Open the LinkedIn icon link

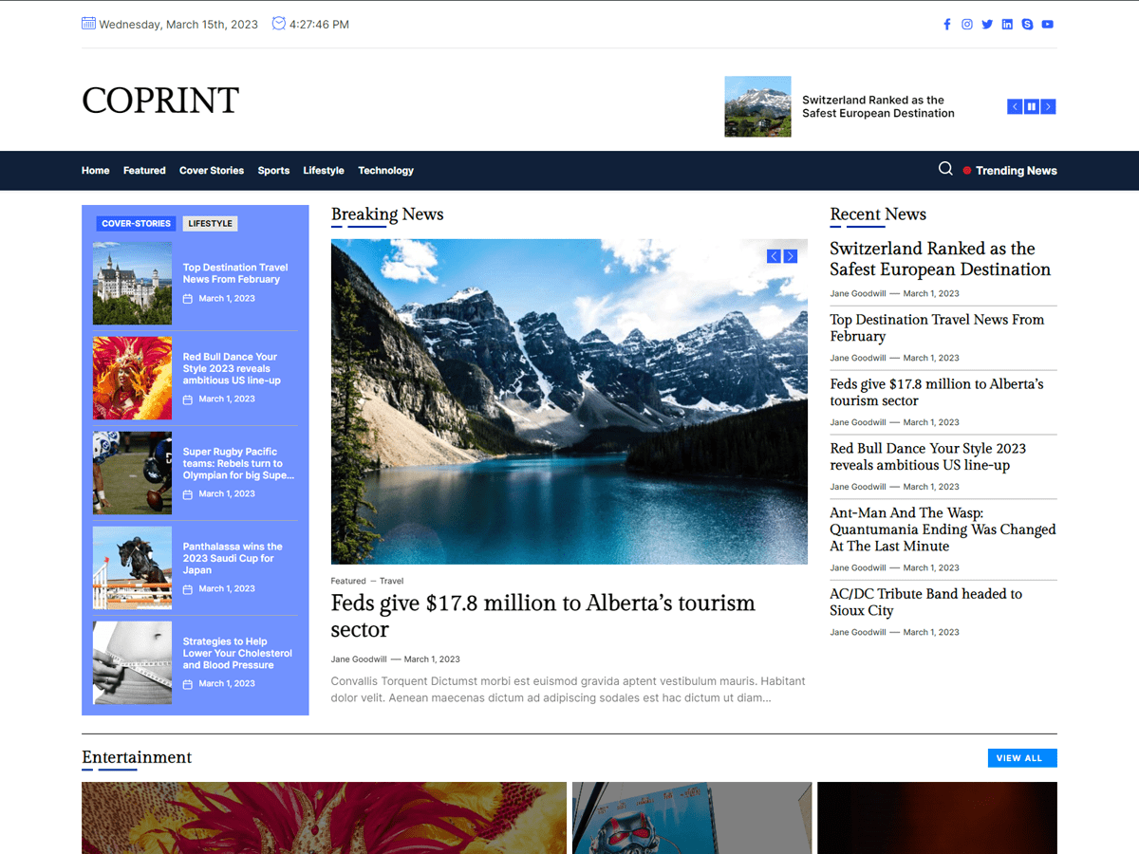pos(1007,25)
